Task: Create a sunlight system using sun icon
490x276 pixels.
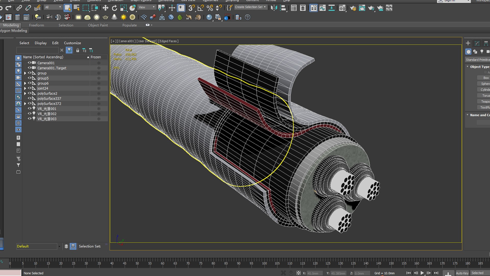Action: pyautogui.click(x=124, y=17)
